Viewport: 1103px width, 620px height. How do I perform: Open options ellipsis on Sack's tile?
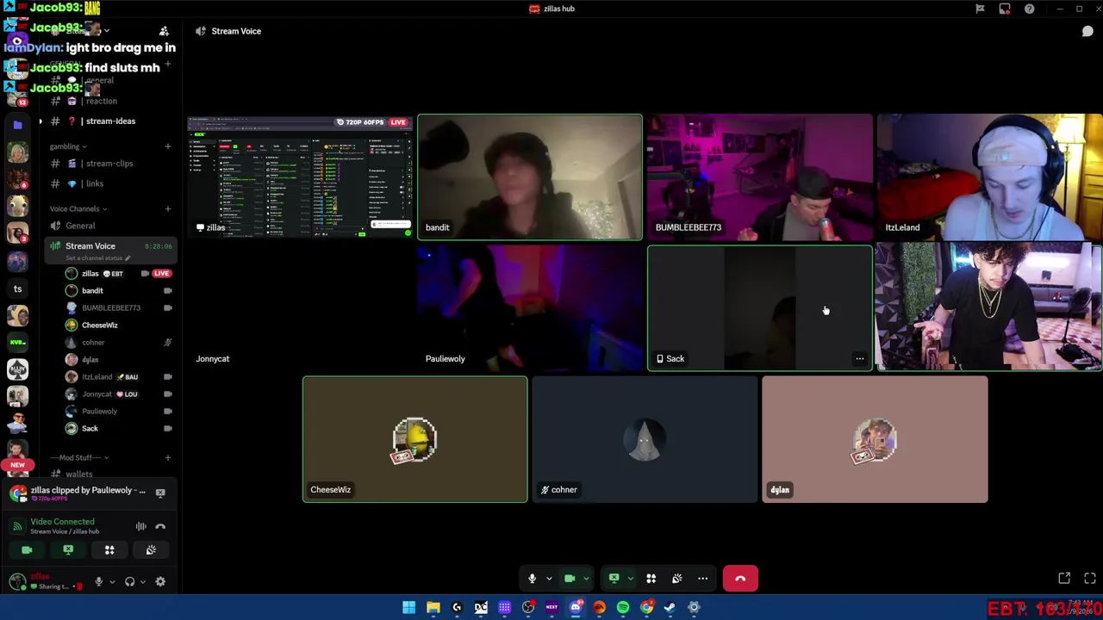pyautogui.click(x=859, y=359)
